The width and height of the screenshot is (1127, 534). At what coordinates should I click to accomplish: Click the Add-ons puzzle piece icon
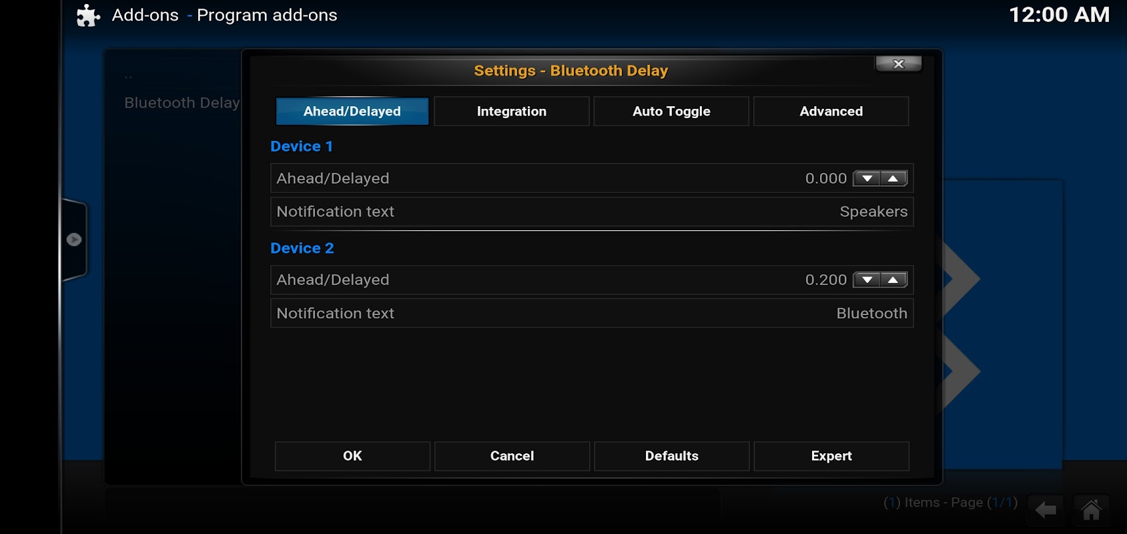pos(88,15)
